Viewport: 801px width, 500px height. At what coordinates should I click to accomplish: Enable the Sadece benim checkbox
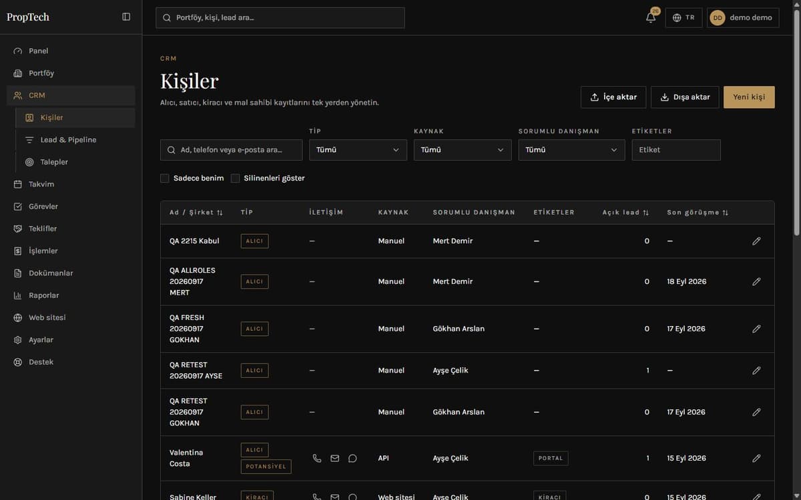(164, 178)
